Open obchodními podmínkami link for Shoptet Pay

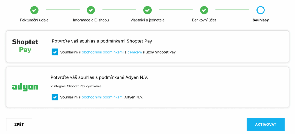103,52
